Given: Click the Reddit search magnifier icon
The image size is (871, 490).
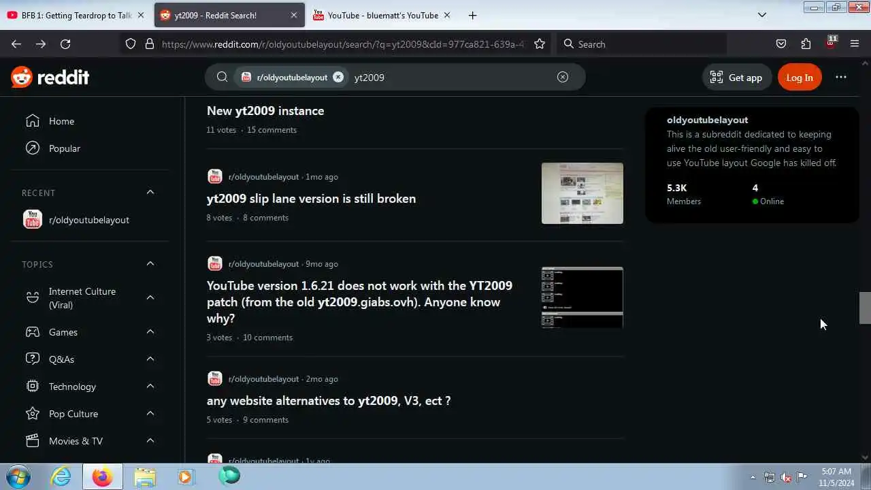Looking at the screenshot, I should 222,78.
